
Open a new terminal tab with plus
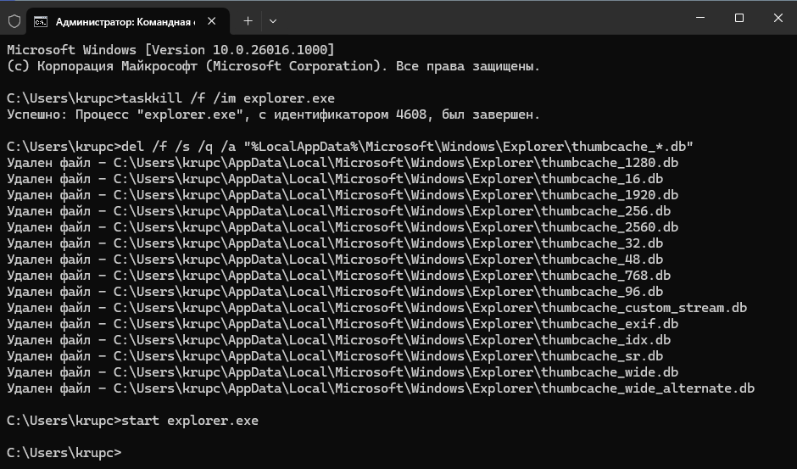pos(248,20)
